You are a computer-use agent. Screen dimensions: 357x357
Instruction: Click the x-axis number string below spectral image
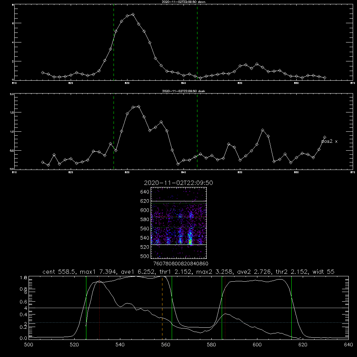click(x=181, y=263)
